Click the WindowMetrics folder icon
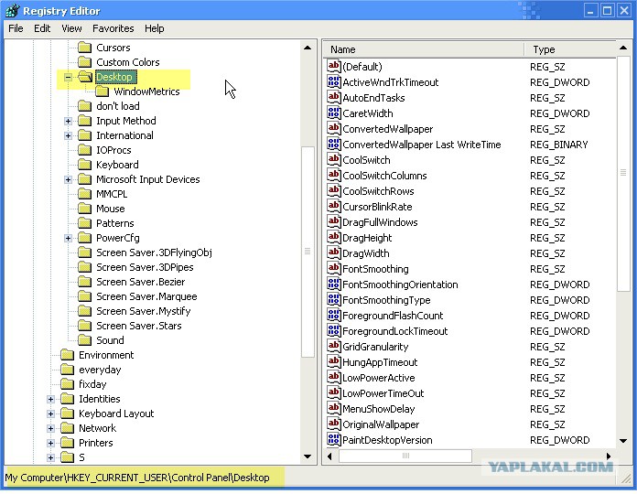The image size is (637, 494). point(102,91)
